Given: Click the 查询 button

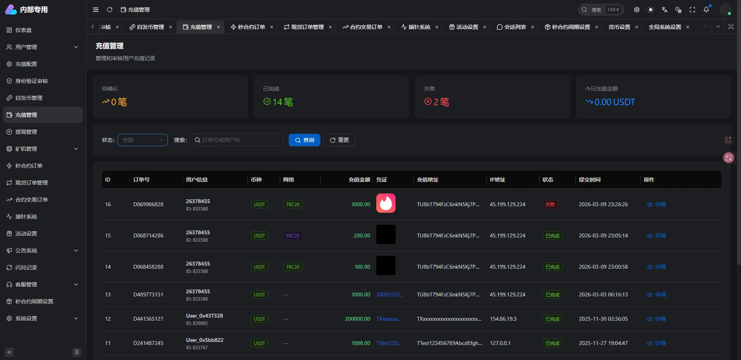Looking at the screenshot, I should click(305, 140).
